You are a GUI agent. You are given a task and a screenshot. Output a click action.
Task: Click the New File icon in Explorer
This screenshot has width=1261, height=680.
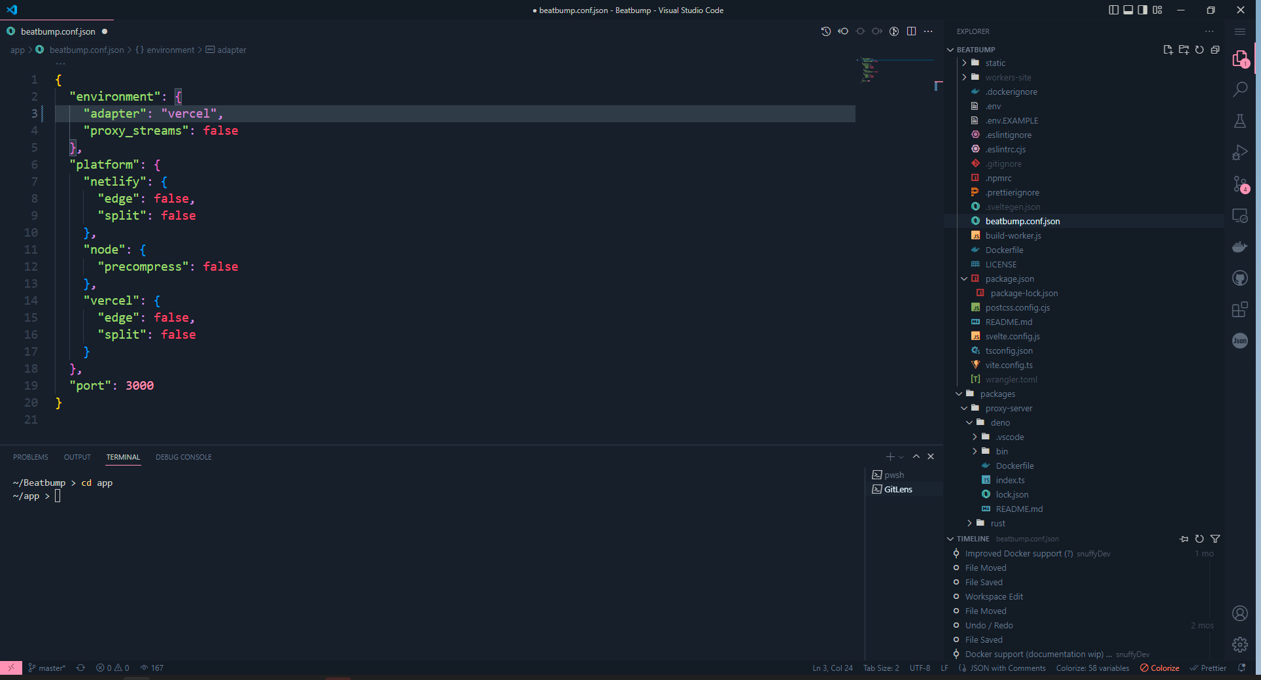(1168, 50)
